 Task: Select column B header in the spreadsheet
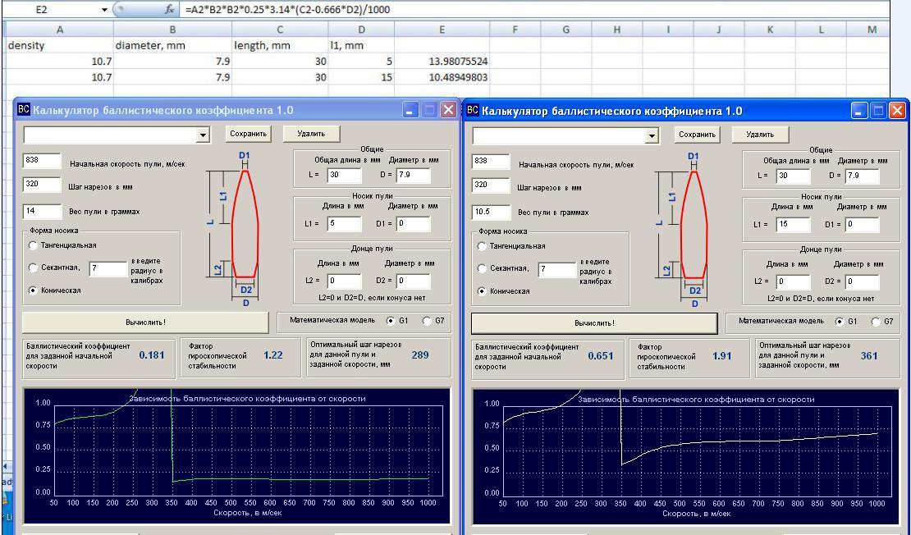coord(172,30)
